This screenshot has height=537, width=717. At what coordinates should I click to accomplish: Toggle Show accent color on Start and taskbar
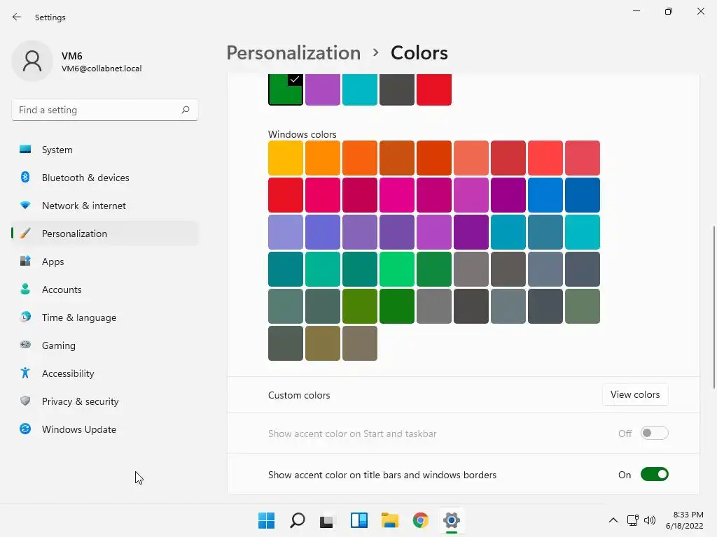pos(654,434)
